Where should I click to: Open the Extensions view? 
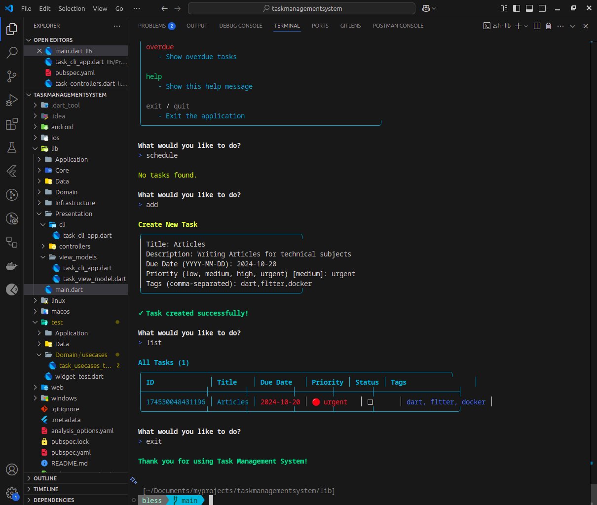[11, 124]
